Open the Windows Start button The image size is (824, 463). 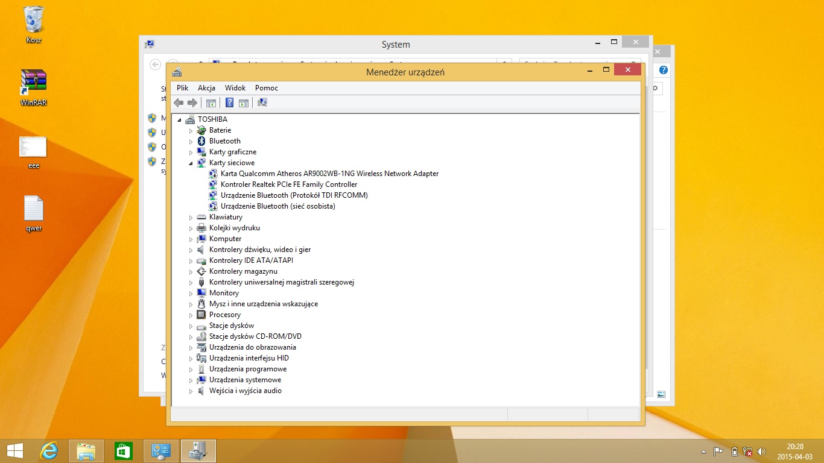pyautogui.click(x=14, y=451)
